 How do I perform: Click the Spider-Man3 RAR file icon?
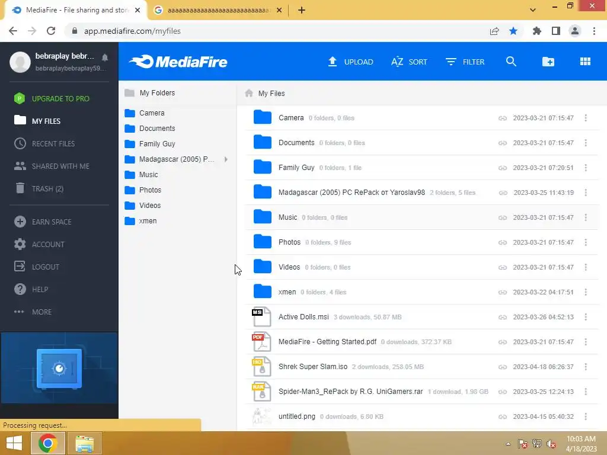click(261, 392)
